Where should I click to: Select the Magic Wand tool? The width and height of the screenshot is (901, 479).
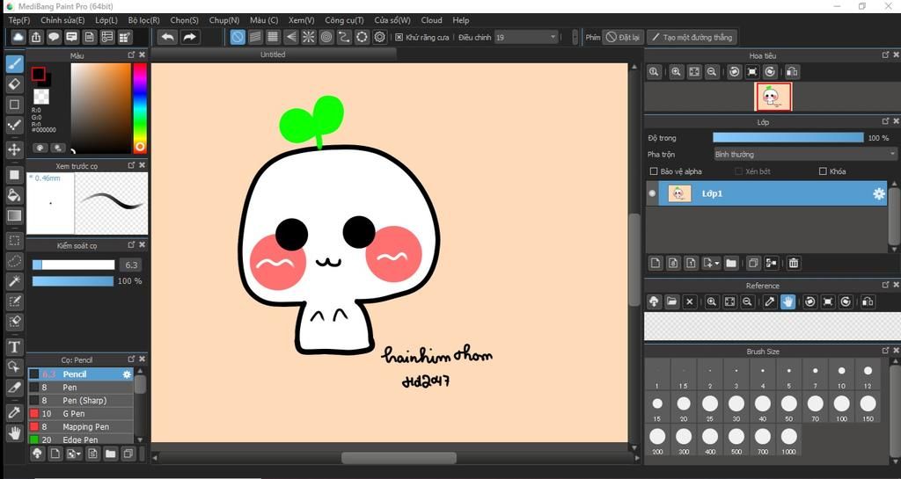pyautogui.click(x=14, y=281)
